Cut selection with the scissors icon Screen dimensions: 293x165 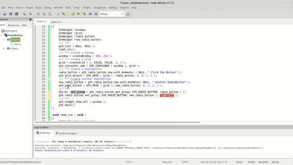tap(38, 14)
